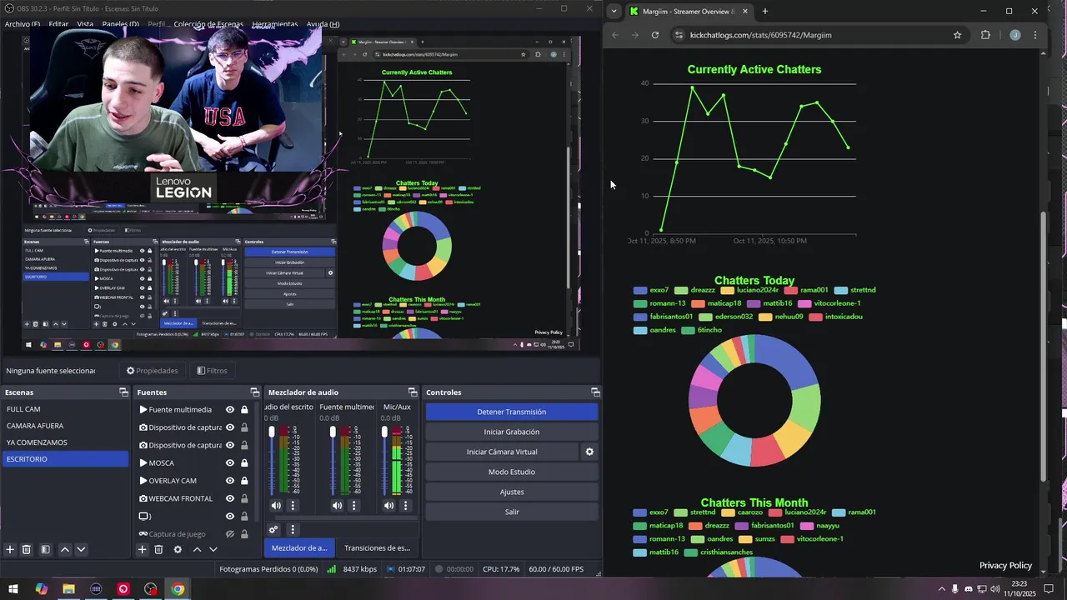This screenshot has height=600, width=1067.
Task: Switch to Transiciones de escena tab
Action: [x=377, y=547]
